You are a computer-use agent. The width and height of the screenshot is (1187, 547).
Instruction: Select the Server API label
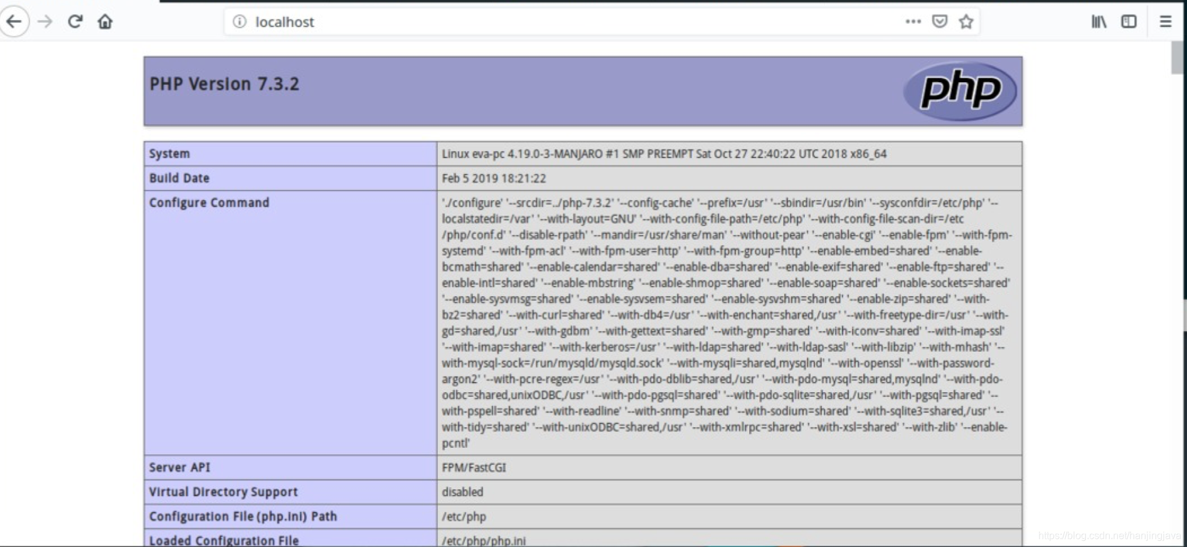pyautogui.click(x=179, y=467)
